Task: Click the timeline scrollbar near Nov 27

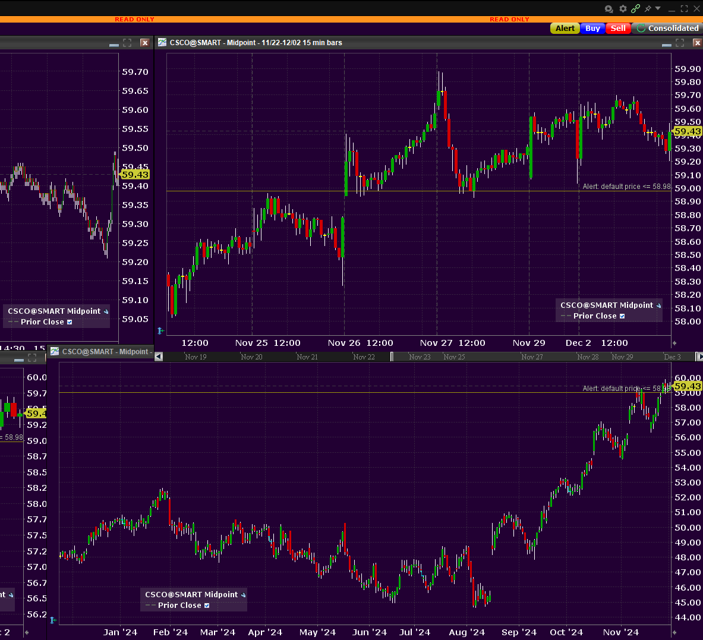Action: tap(532, 357)
